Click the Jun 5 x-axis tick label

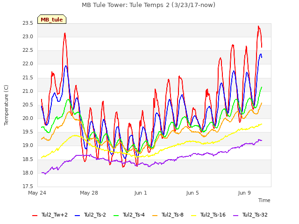point(192,193)
